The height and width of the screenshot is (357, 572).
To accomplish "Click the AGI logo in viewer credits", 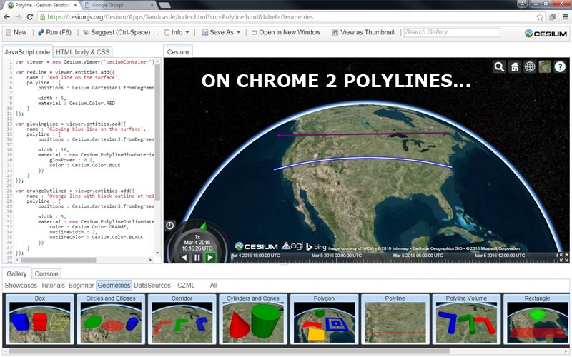I will pyautogui.click(x=292, y=246).
